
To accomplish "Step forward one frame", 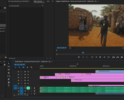I will (x=104, y=57).
